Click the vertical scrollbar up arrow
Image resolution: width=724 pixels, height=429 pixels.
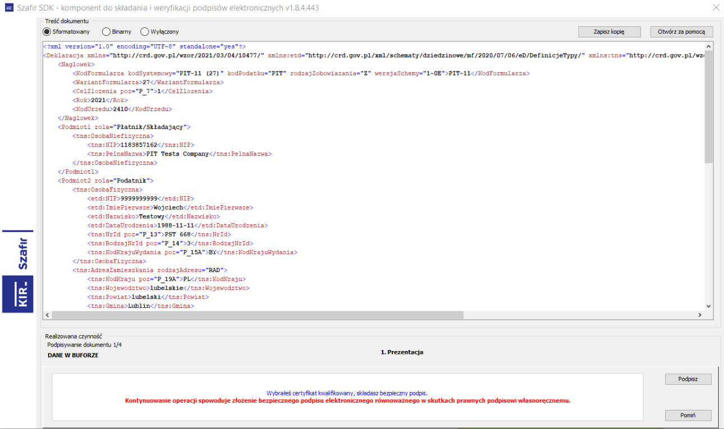coord(708,47)
